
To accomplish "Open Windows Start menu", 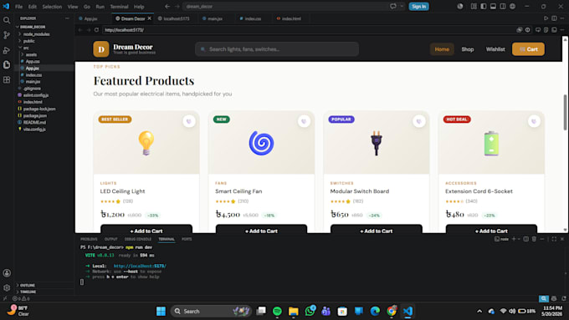I will [x=161, y=312].
